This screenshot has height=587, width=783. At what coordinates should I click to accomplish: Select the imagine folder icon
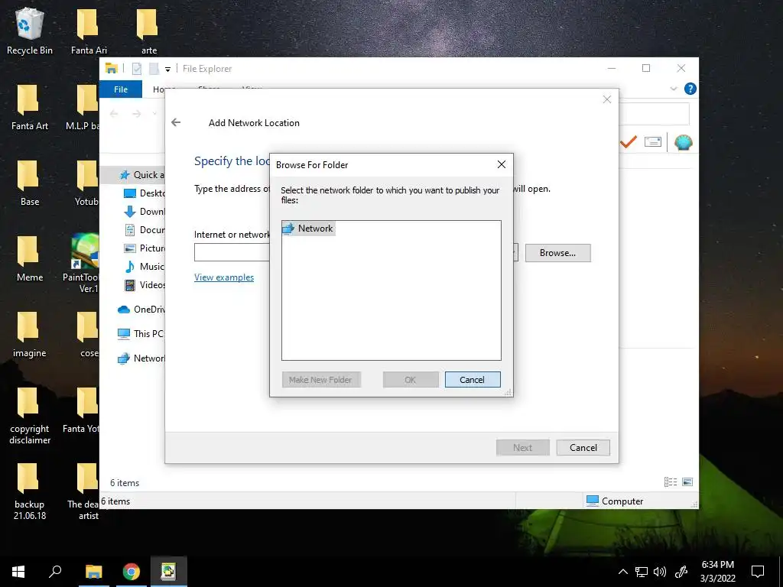click(x=30, y=335)
